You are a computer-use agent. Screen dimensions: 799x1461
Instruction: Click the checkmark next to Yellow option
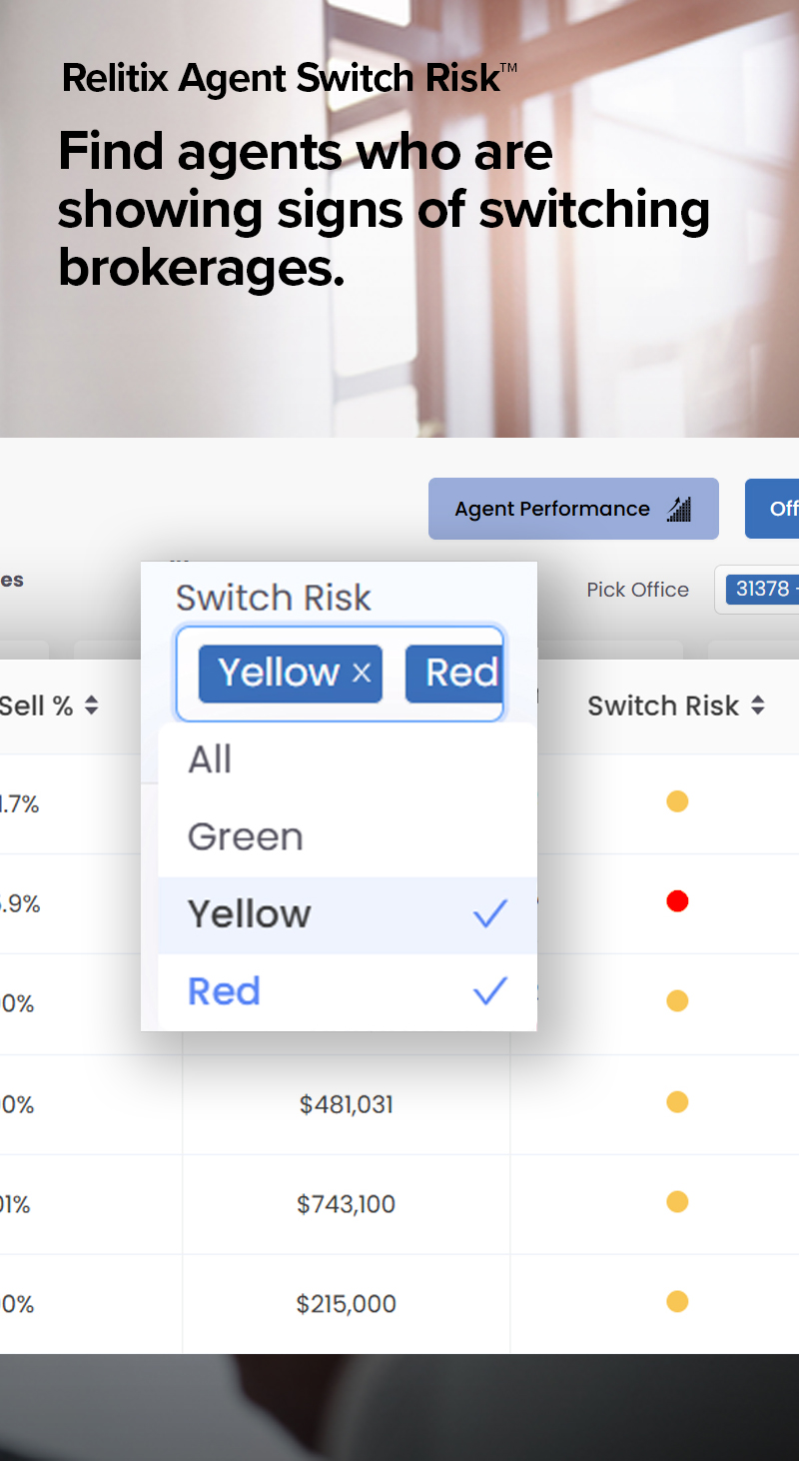489,912
